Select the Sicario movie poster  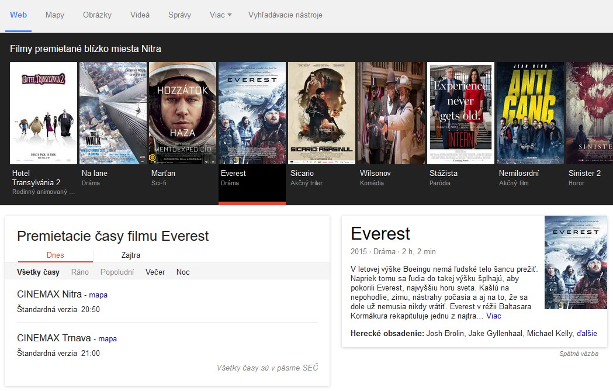tap(322, 113)
